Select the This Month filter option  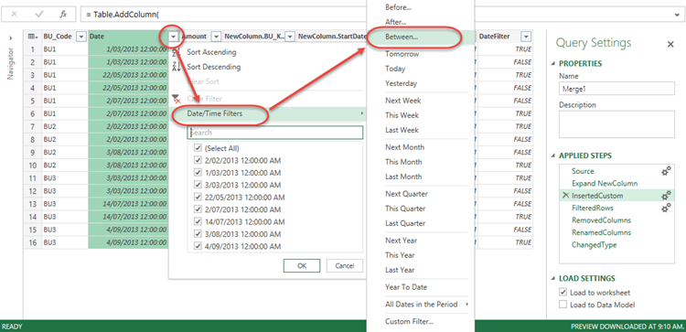click(403, 162)
